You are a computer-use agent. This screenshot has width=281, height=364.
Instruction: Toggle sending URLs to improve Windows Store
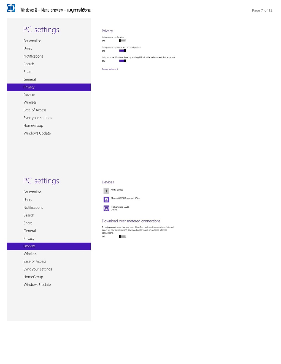[x=122, y=61]
